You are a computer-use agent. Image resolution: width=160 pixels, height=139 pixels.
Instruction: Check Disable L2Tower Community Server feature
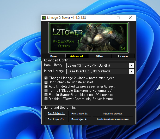[46, 99]
